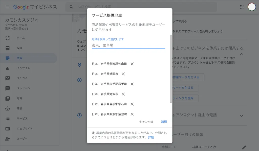Click the dialog vertical scrollbar
This screenshot has height=151, width=259.
pyautogui.click(x=171, y=69)
